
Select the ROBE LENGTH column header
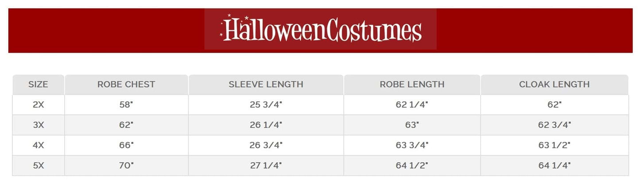point(412,84)
